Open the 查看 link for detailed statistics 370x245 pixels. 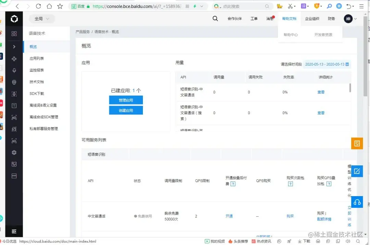coord(321,92)
